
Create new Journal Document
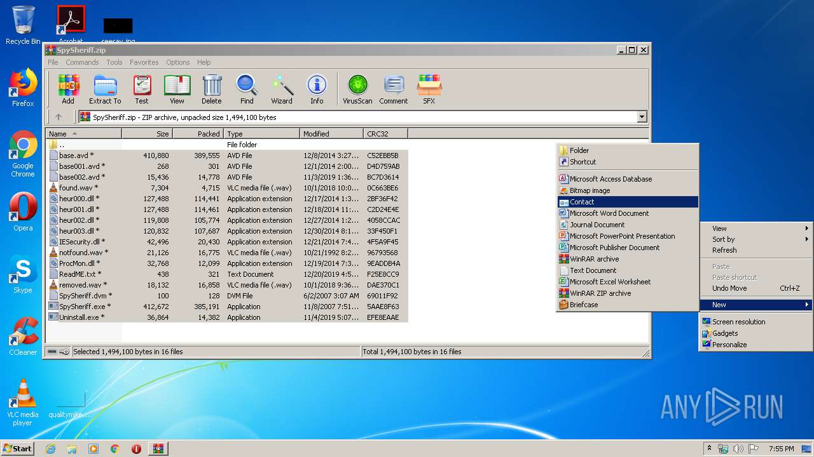(628, 225)
